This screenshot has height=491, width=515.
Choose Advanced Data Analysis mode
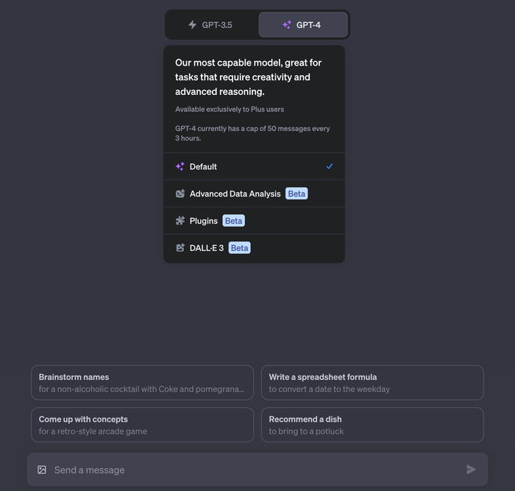pos(255,194)
